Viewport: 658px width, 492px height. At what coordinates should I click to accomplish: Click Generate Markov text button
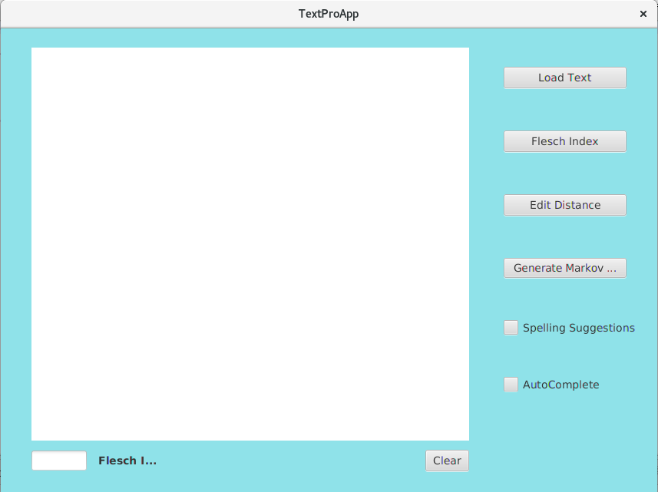(565, 268)
